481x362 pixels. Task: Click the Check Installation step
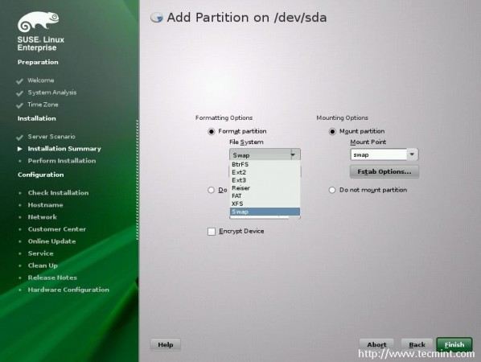pos(58,193)
